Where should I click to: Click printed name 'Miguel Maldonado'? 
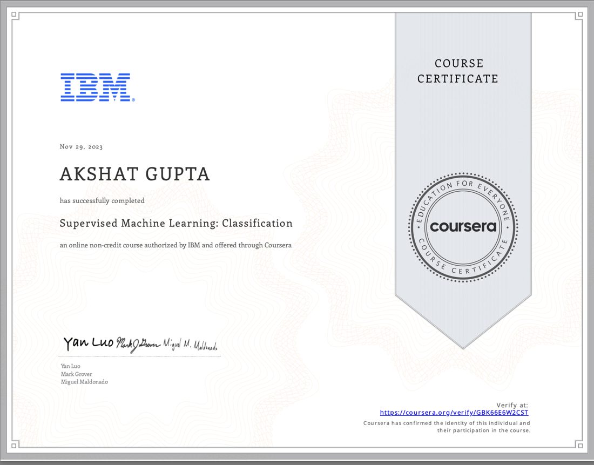point(84,382)
